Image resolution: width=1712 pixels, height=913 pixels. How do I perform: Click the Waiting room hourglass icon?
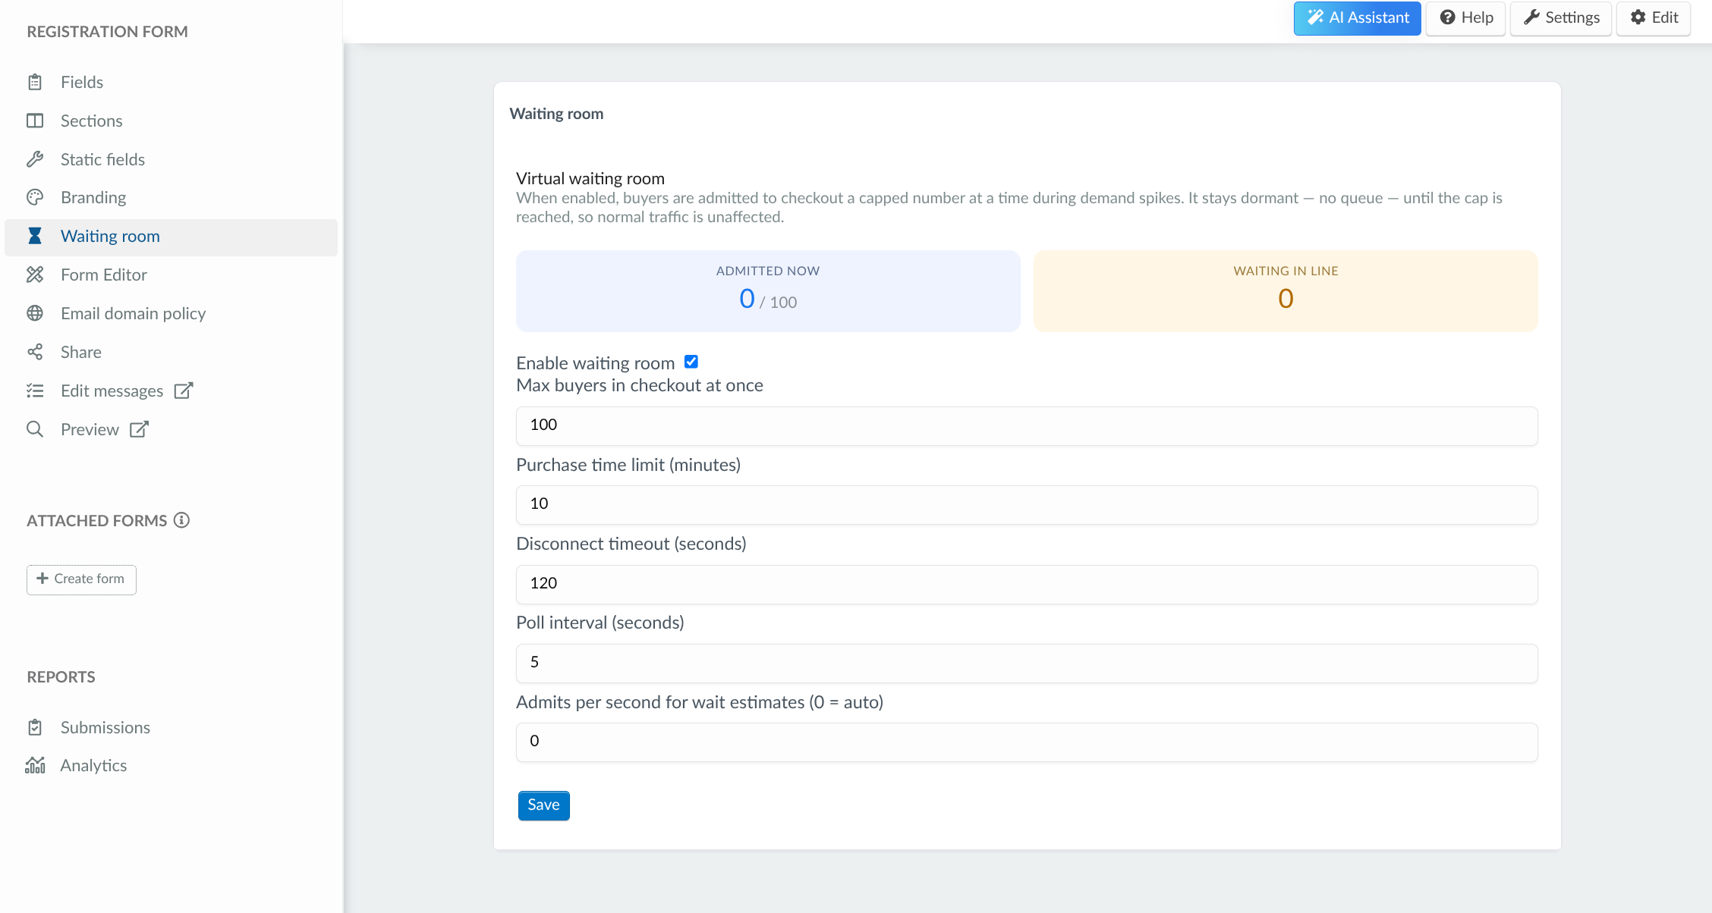(x=35, y=236)
